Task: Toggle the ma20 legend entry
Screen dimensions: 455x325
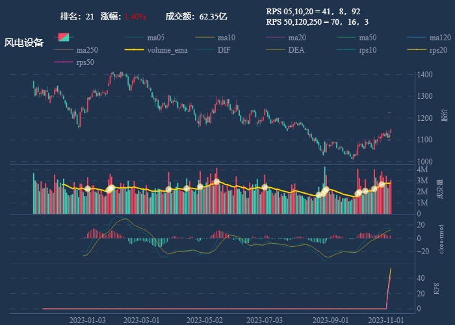Action: 286,38
